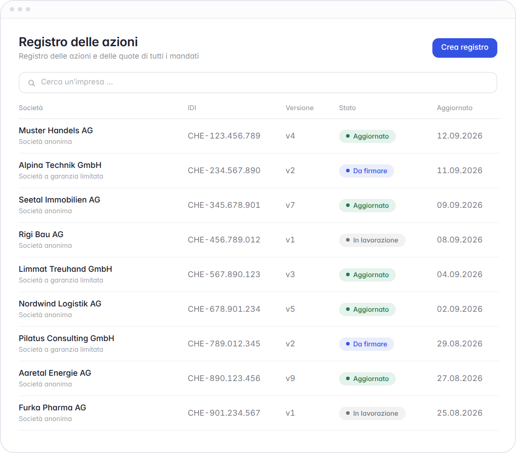The image size is (516, 453).
Task: Click IDI CHE-901.234.567
Action: tap(224, 413)
